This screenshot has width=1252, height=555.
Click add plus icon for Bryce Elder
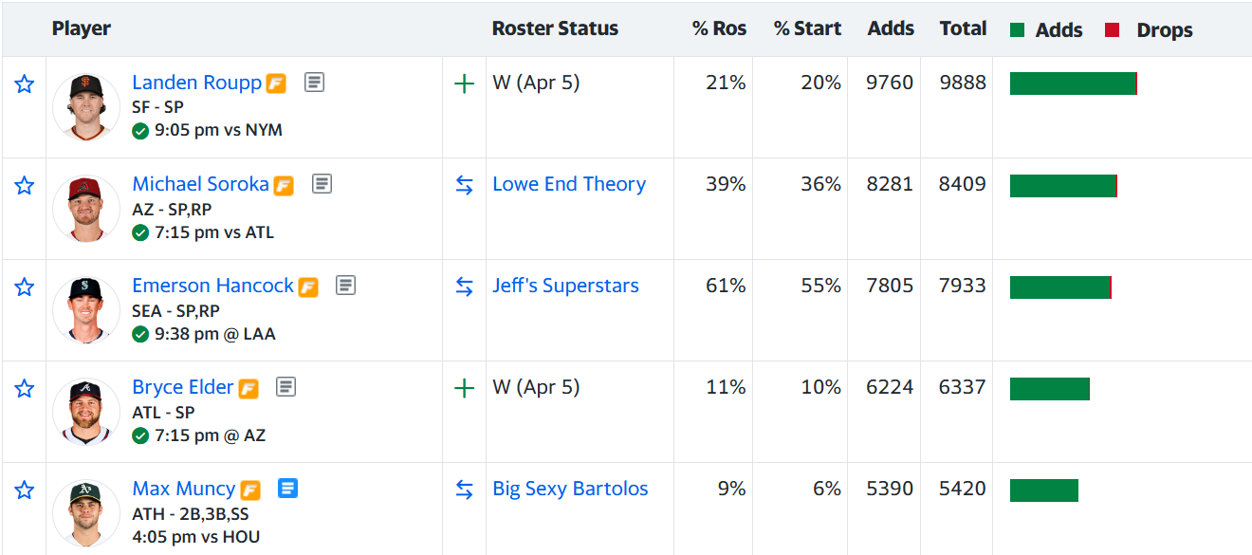[x=464, y=388]
